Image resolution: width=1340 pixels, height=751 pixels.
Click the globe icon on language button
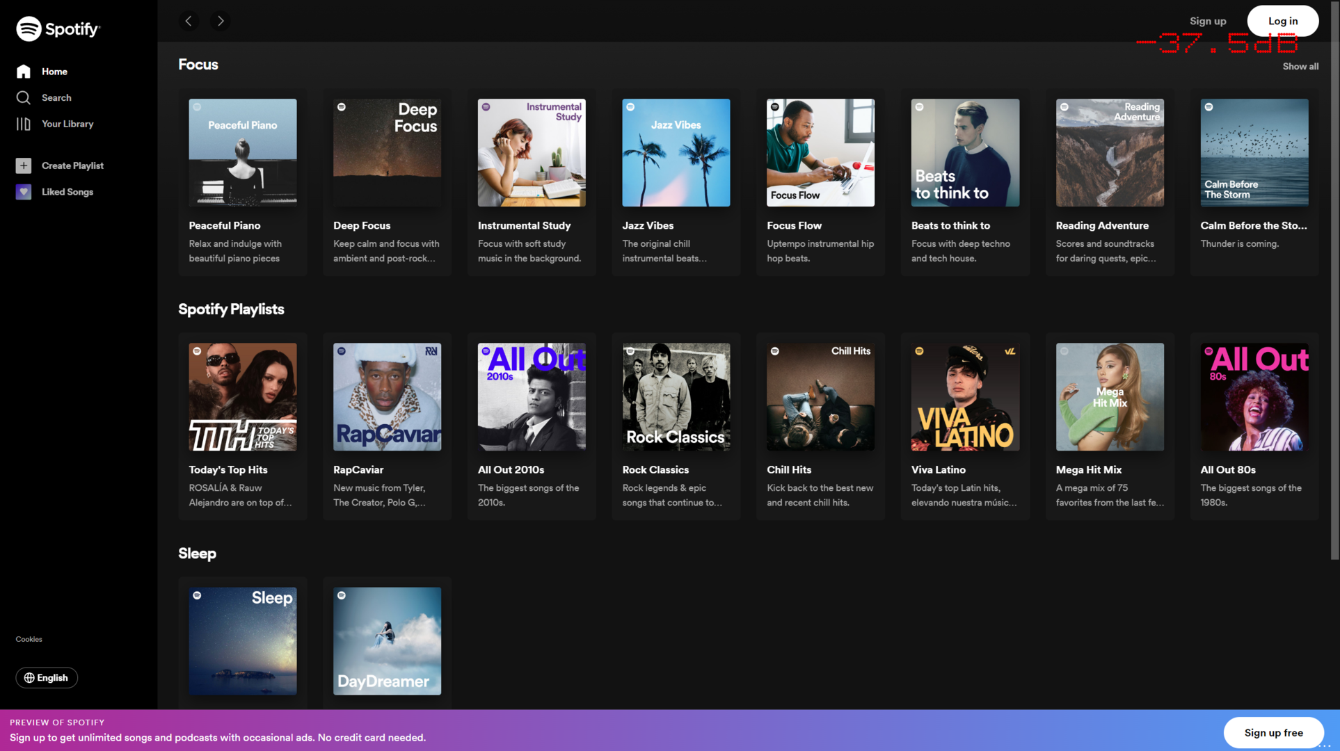point(29,678)
